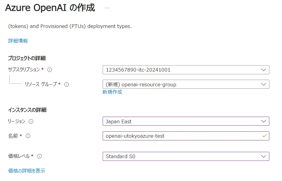282x181 pixels.
Task: Click the info icon next to サブスクリプション
Action: [50, 70]
